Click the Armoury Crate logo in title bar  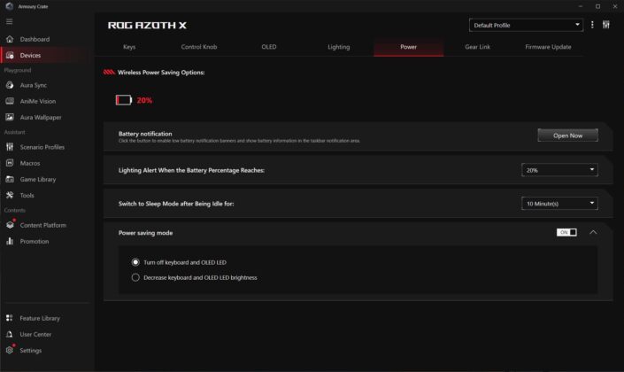point(10,6)
